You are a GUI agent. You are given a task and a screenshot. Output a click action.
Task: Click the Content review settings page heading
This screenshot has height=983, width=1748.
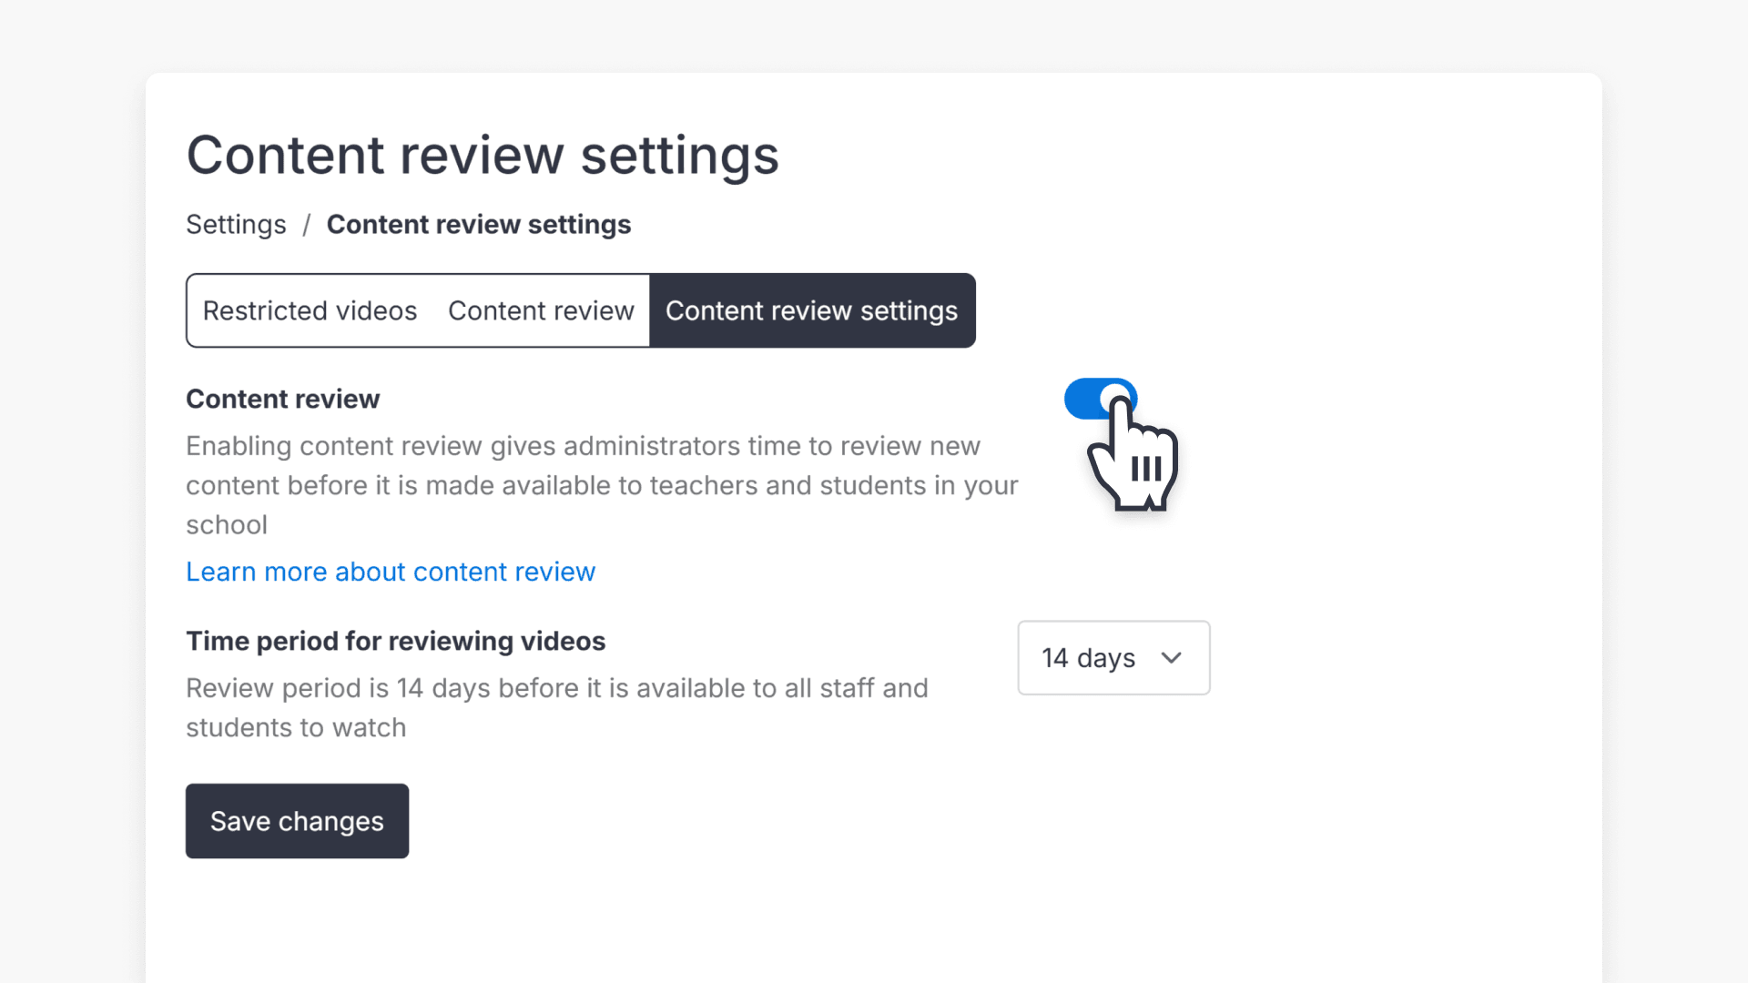tap(483, 155)
